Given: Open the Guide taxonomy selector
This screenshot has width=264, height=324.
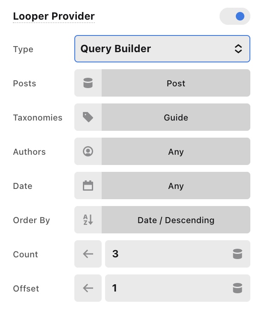Looking at the screenshot, I should tap(176, 117).
